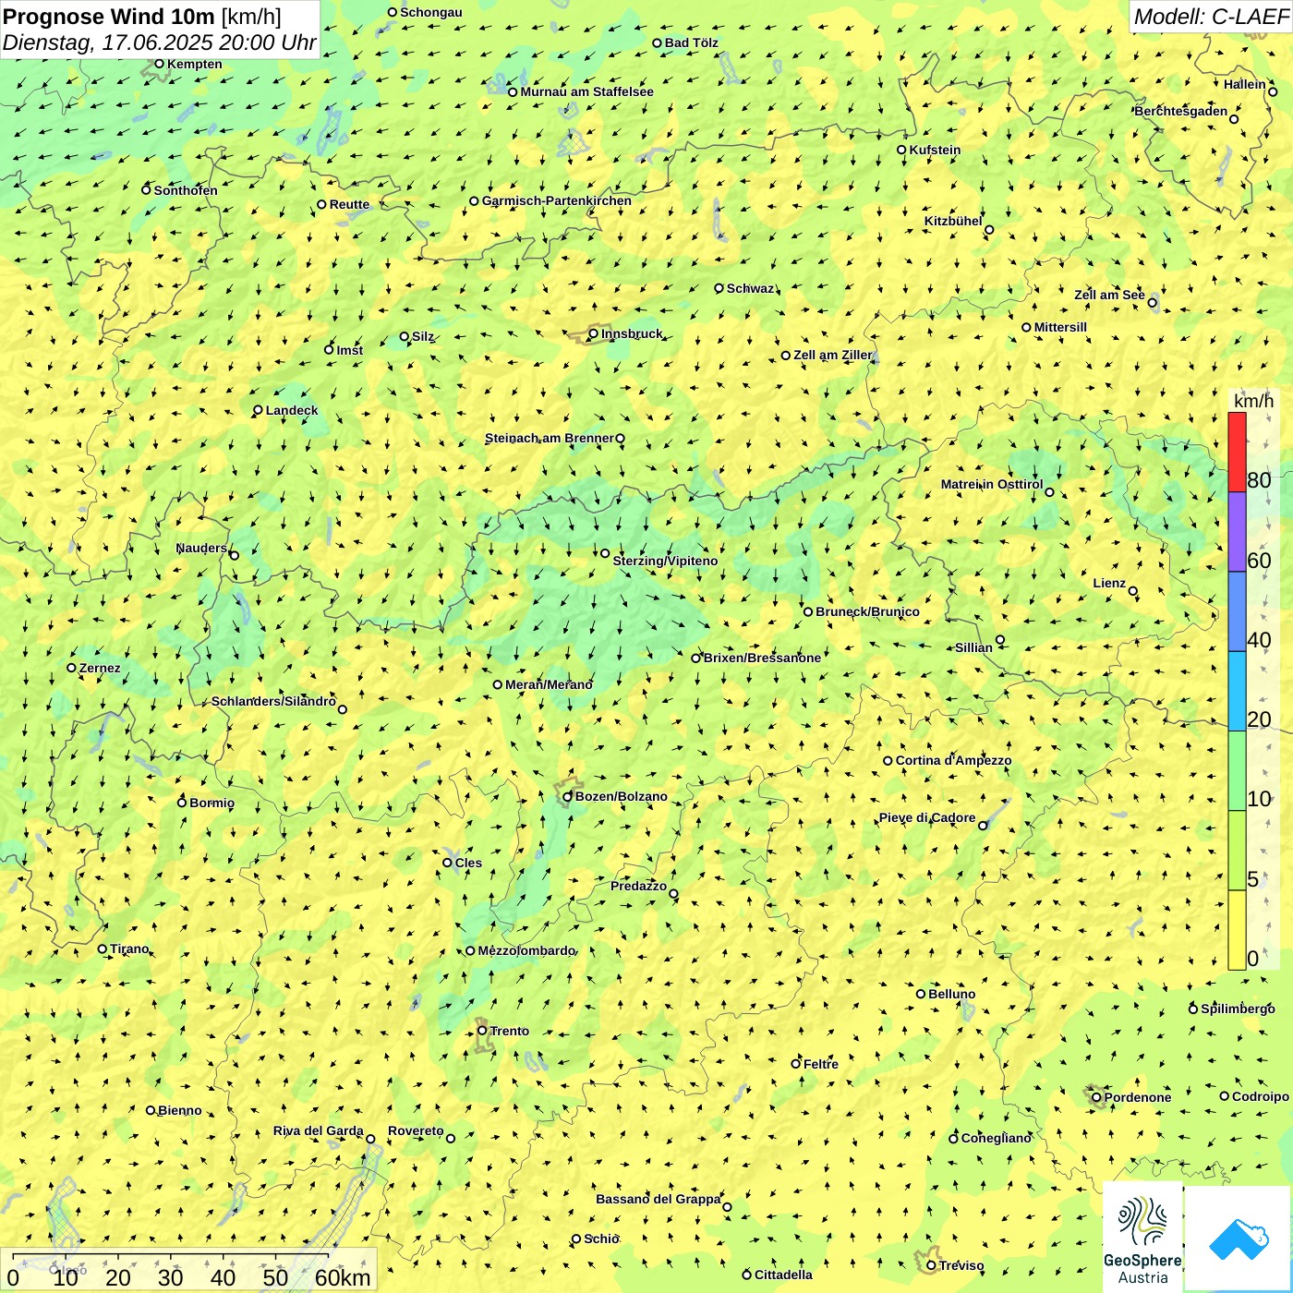The height and width of the screenshot is (1293, 1293).
Task: Click the GeoSphere Austria logo
Action: click(x=1142, y=1238)
